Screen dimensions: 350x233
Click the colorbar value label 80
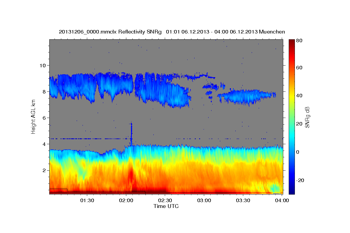[x=300, y=40]
